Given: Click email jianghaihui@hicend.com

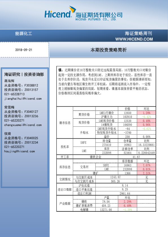Looking at the screenshot, I should click(23, 99).
